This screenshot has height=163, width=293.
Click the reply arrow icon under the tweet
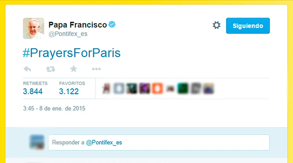(x=27, y=69)
